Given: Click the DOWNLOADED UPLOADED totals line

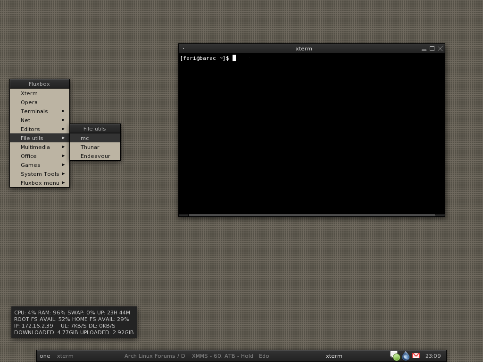Looking at the screenshot, I should click(74, 332).
